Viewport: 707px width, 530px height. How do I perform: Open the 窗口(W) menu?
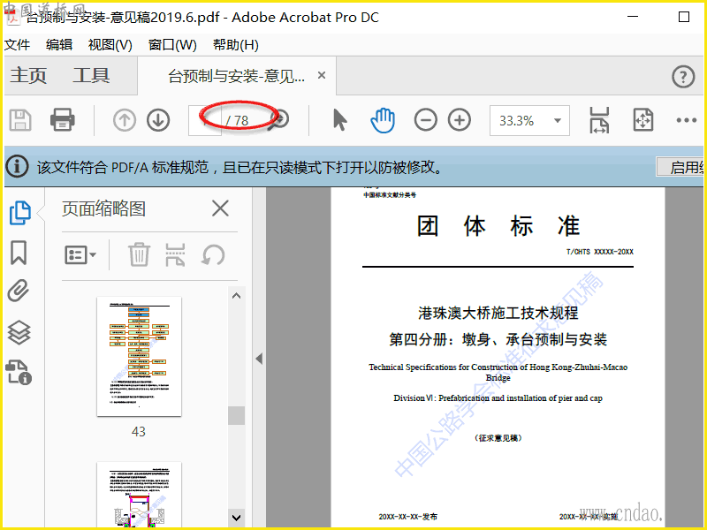point(172,45)
